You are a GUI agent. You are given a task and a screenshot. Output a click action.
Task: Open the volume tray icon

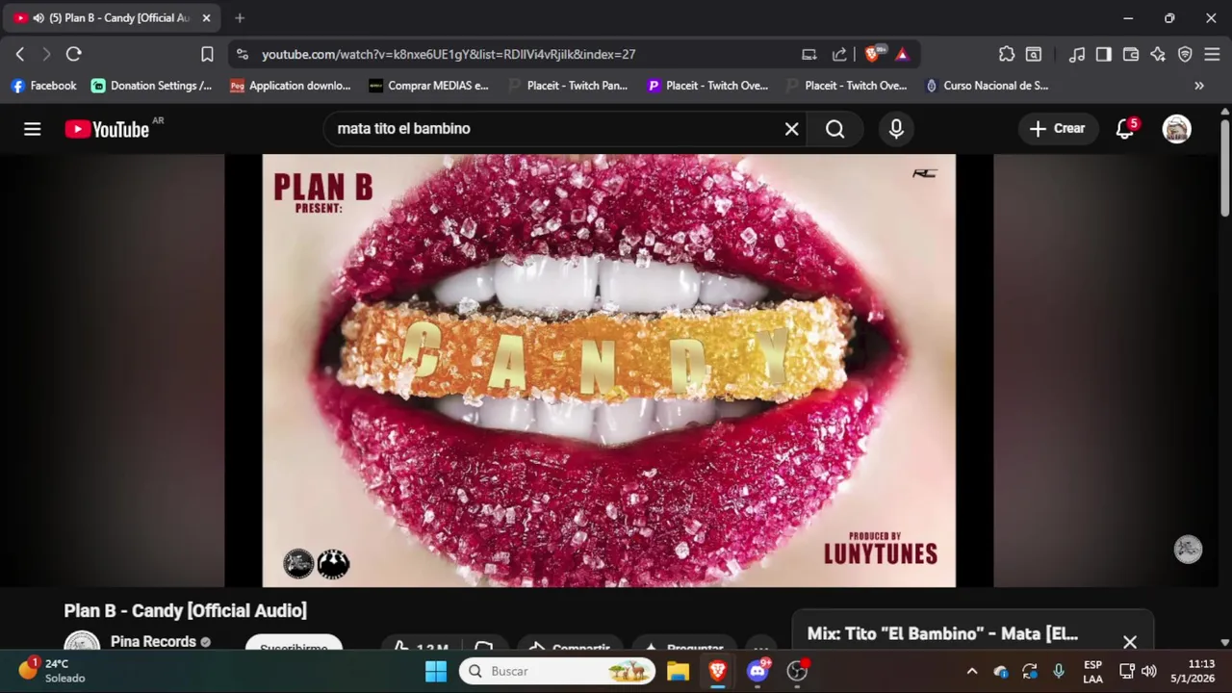[1149, 671]
